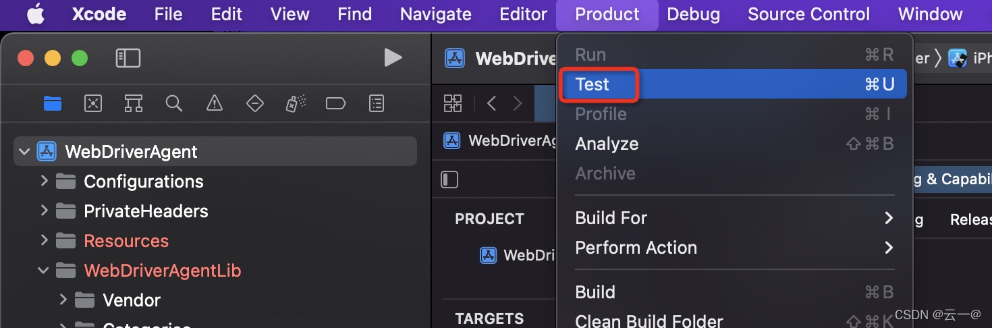Click the yellow minimize window button

point(53,58)
